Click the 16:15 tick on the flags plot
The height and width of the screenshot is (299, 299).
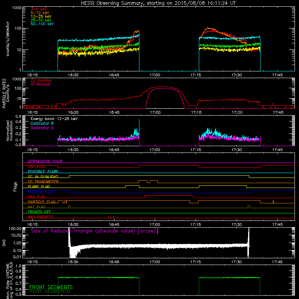tap(33, 225)
